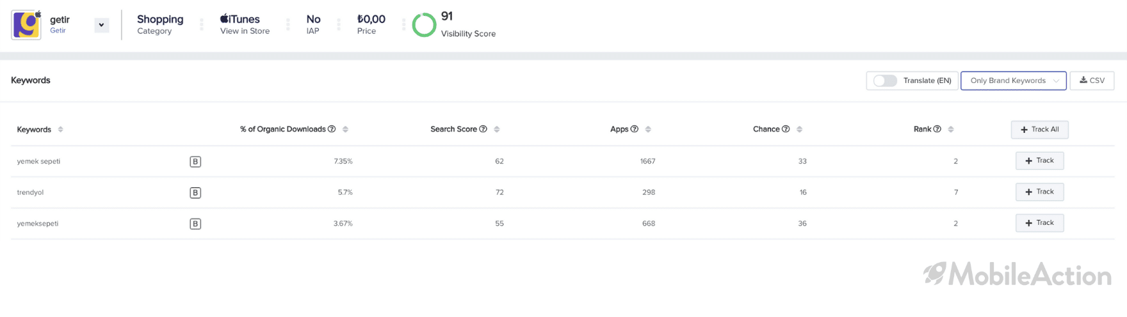Click the Chance column help icon

[785, 129]
